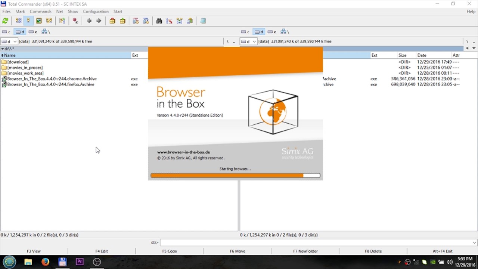Select the [download] folder in left panel

(x=18, y=62)
